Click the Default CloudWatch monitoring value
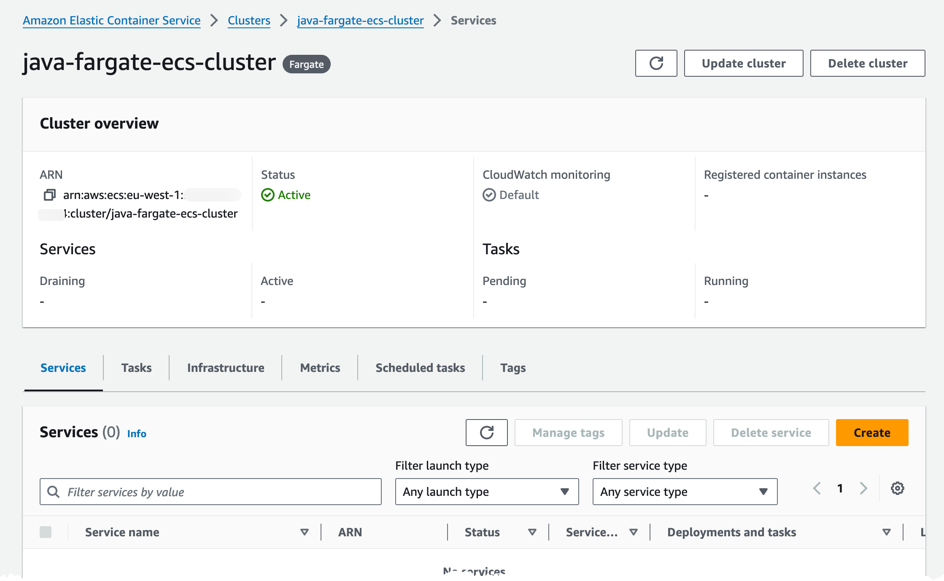 click(x=519, y=195)
